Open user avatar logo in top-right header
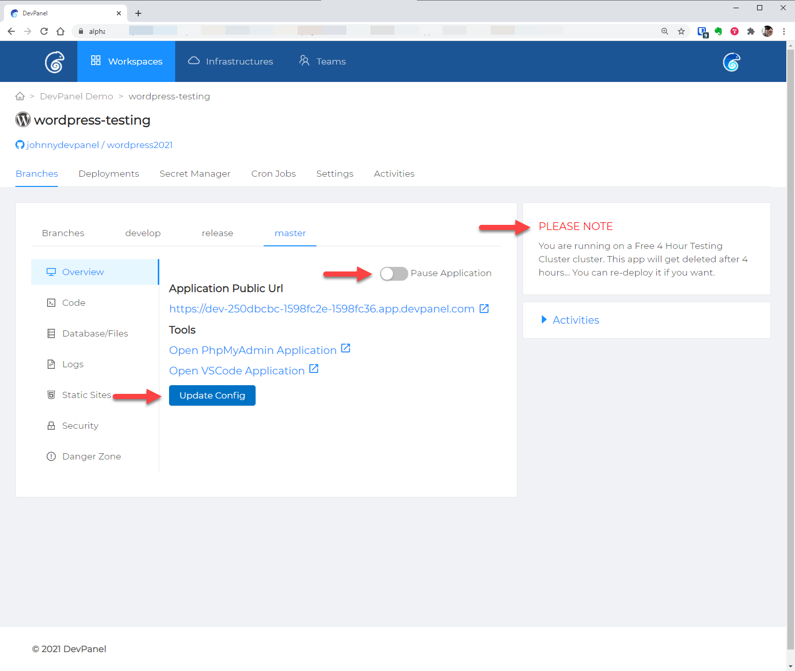Image resolution: width=795 pixels, height=671 pixels. [731, 62]
